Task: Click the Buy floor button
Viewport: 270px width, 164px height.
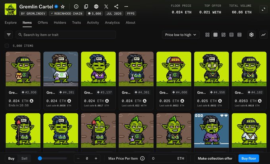Action: click(x=249, y=158)
